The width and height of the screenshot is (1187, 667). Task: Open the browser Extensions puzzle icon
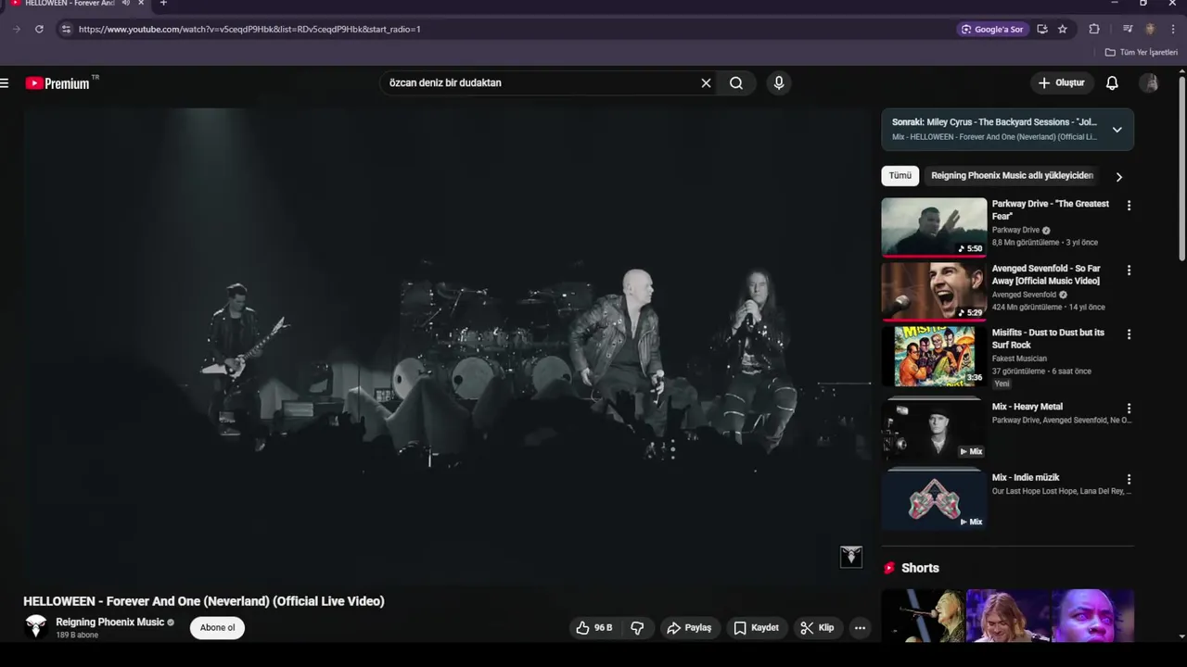point(1094,29)
